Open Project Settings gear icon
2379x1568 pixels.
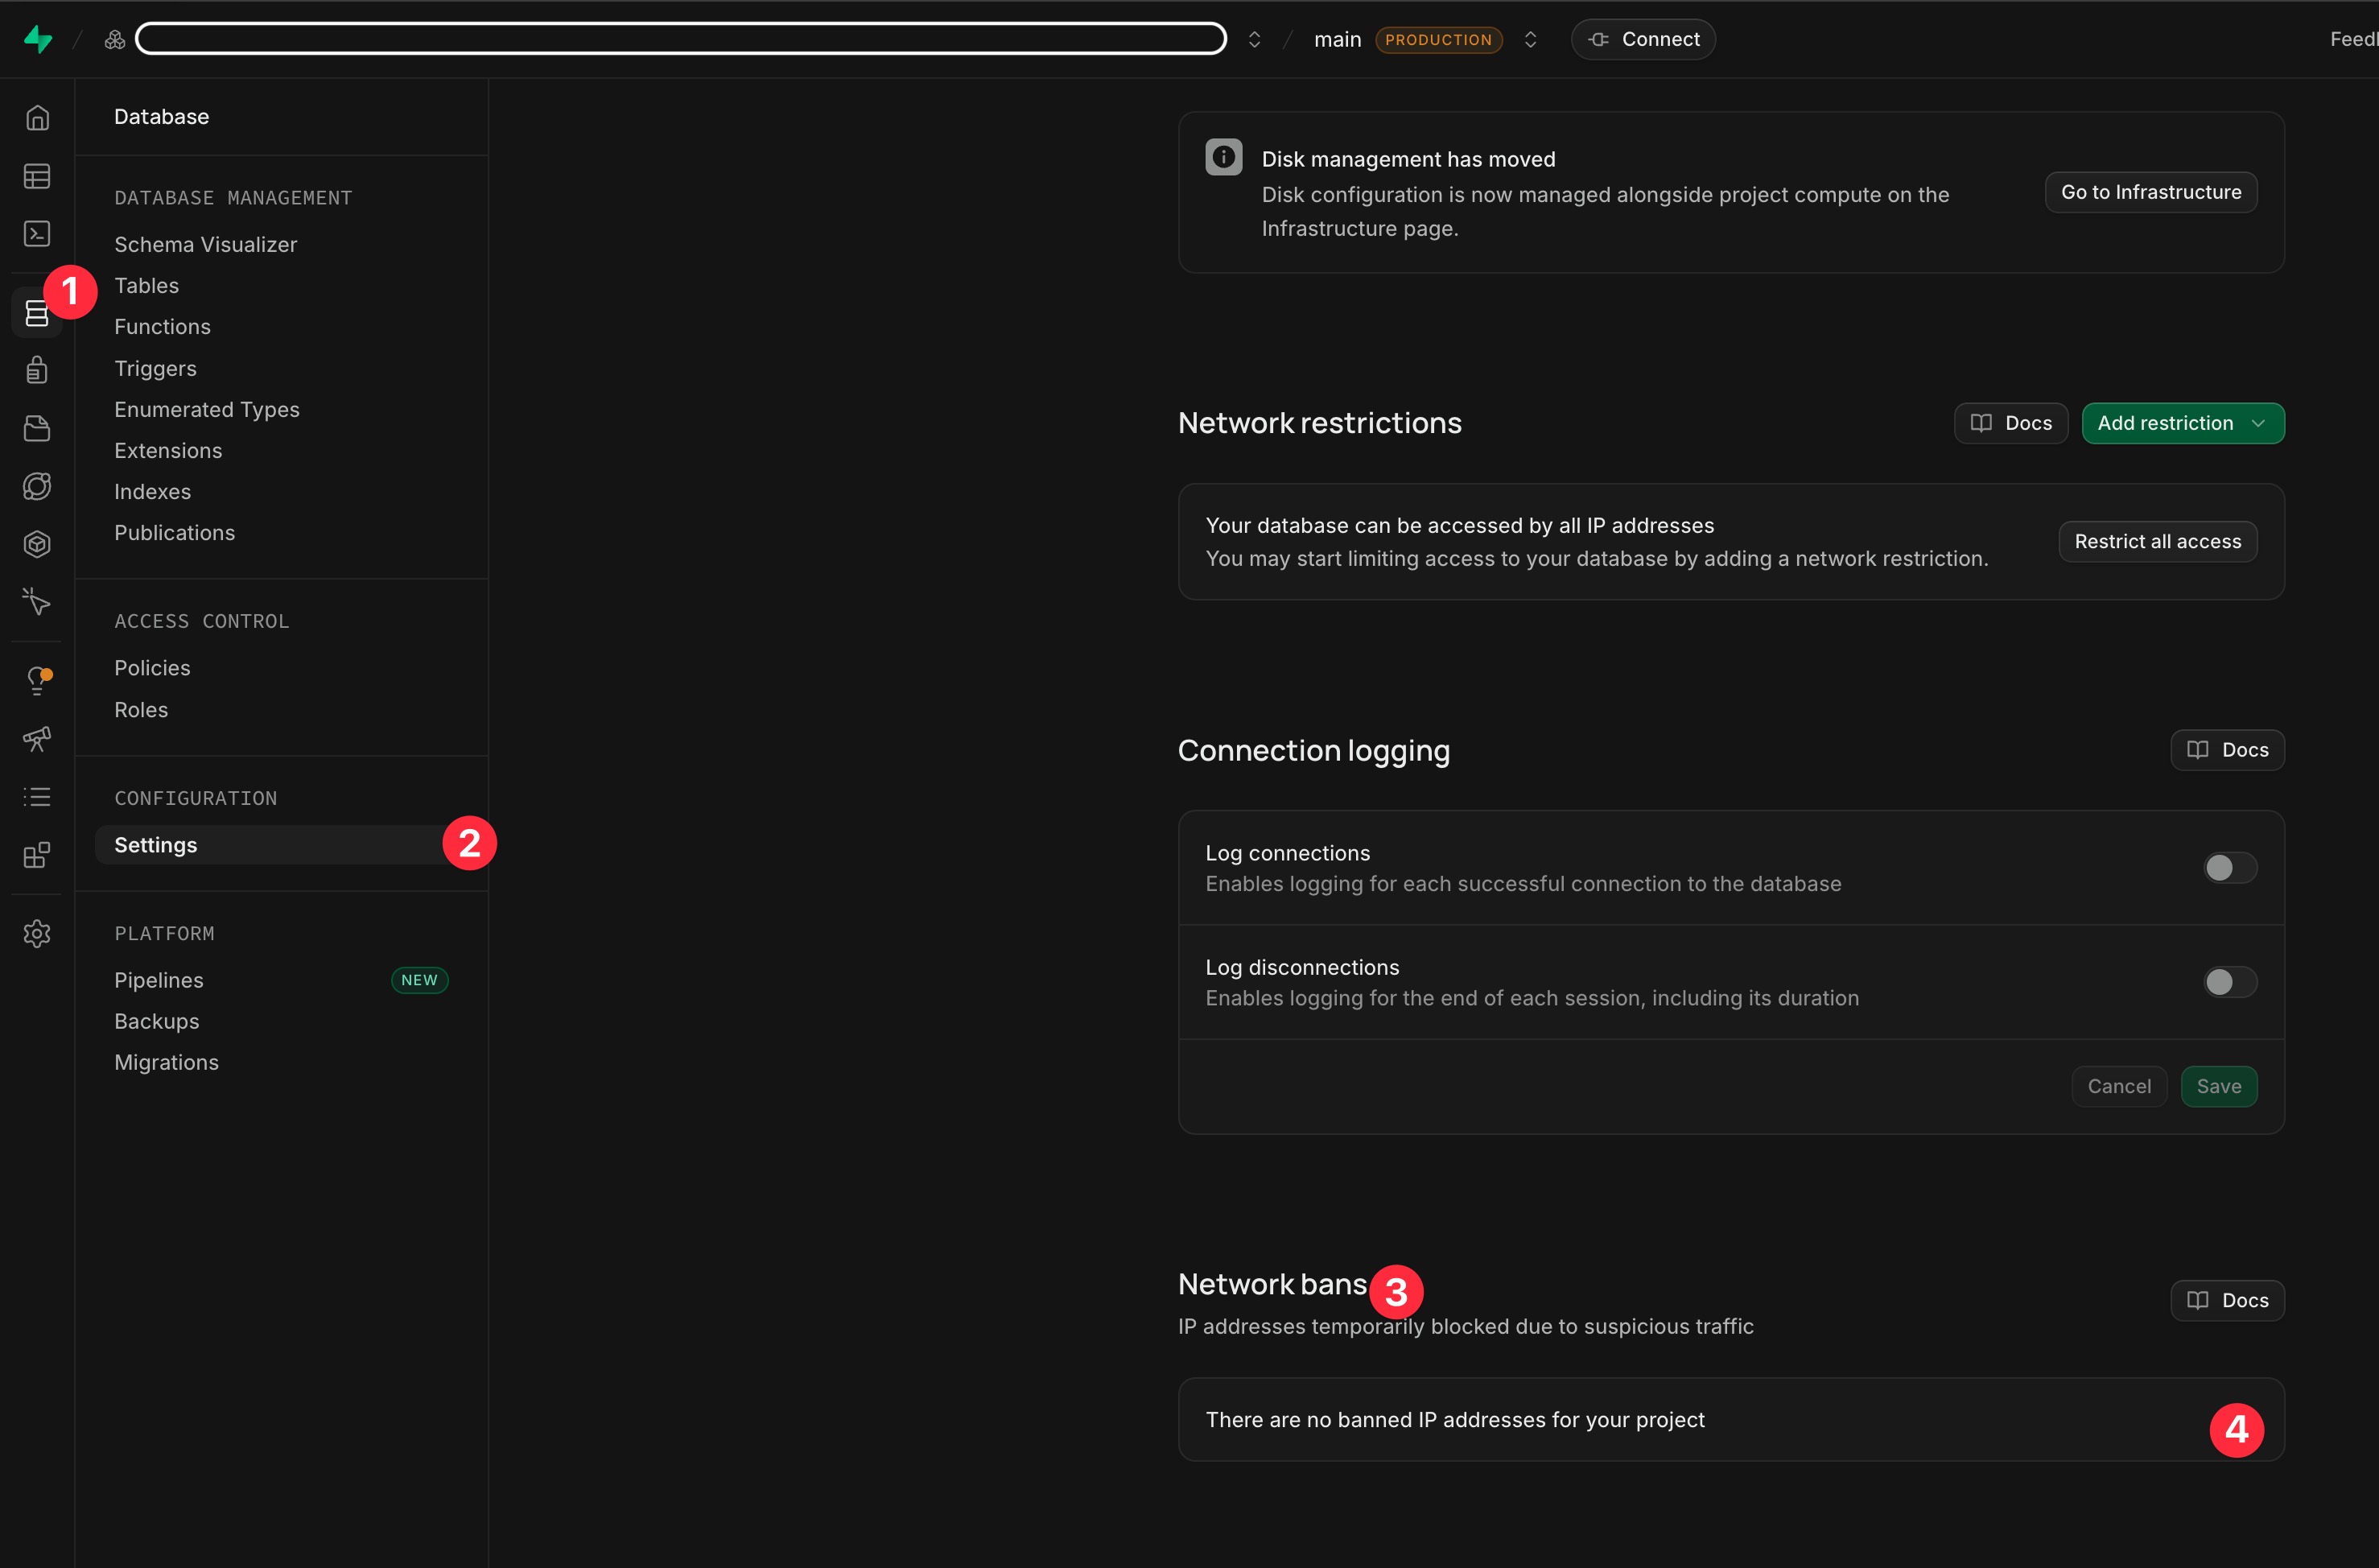click(x=37, y=934)
